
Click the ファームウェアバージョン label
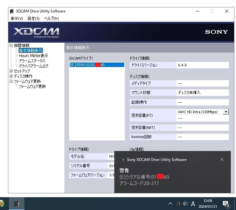pos(88,175)
